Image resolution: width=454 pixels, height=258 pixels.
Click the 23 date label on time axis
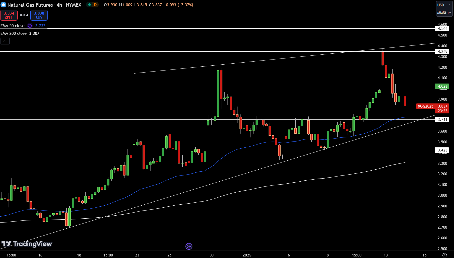[x=137, y=255]
